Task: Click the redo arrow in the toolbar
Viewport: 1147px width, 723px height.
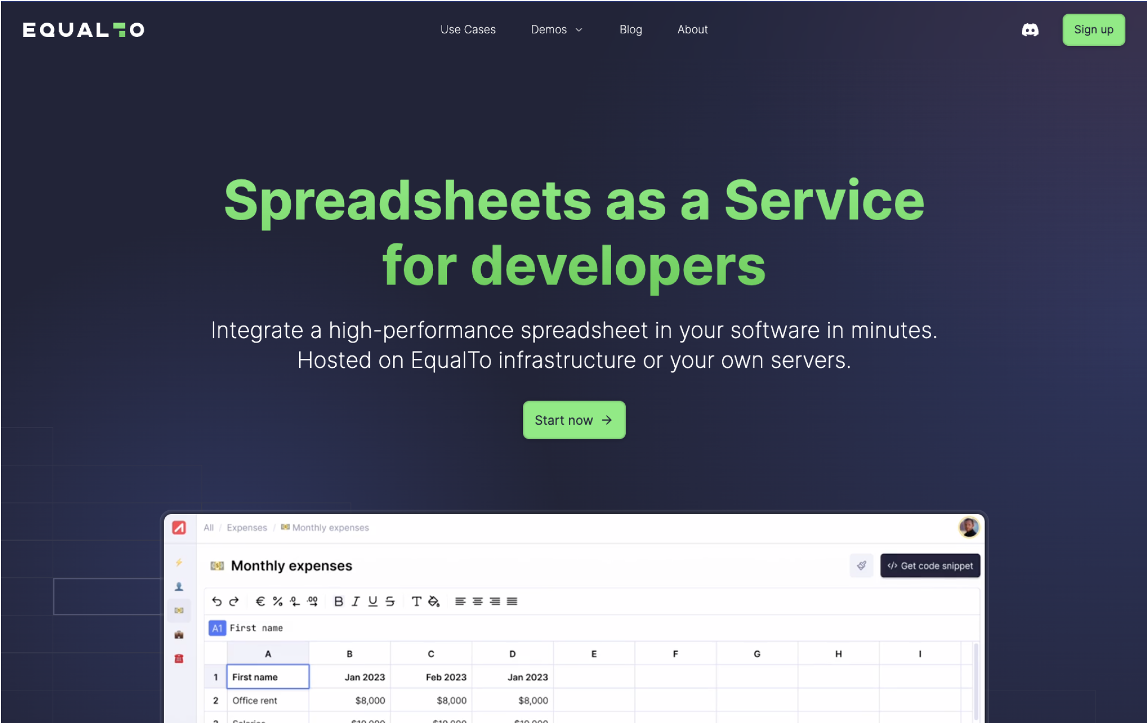Action: coord(234,601)
